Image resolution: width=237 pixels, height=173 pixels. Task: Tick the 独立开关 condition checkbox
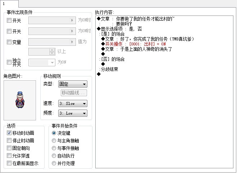click(9, 62)
